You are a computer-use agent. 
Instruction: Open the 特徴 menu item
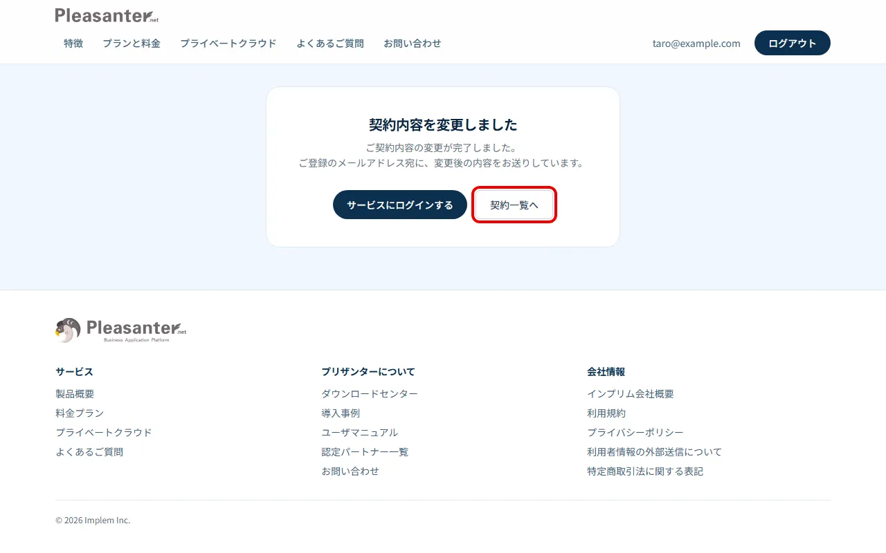tap(73, 43)
